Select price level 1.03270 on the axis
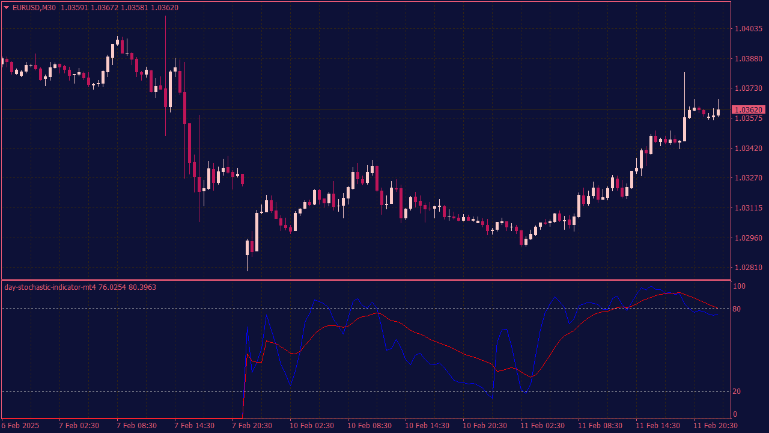The height and width of the screenshot is (433, 769). 748,178
